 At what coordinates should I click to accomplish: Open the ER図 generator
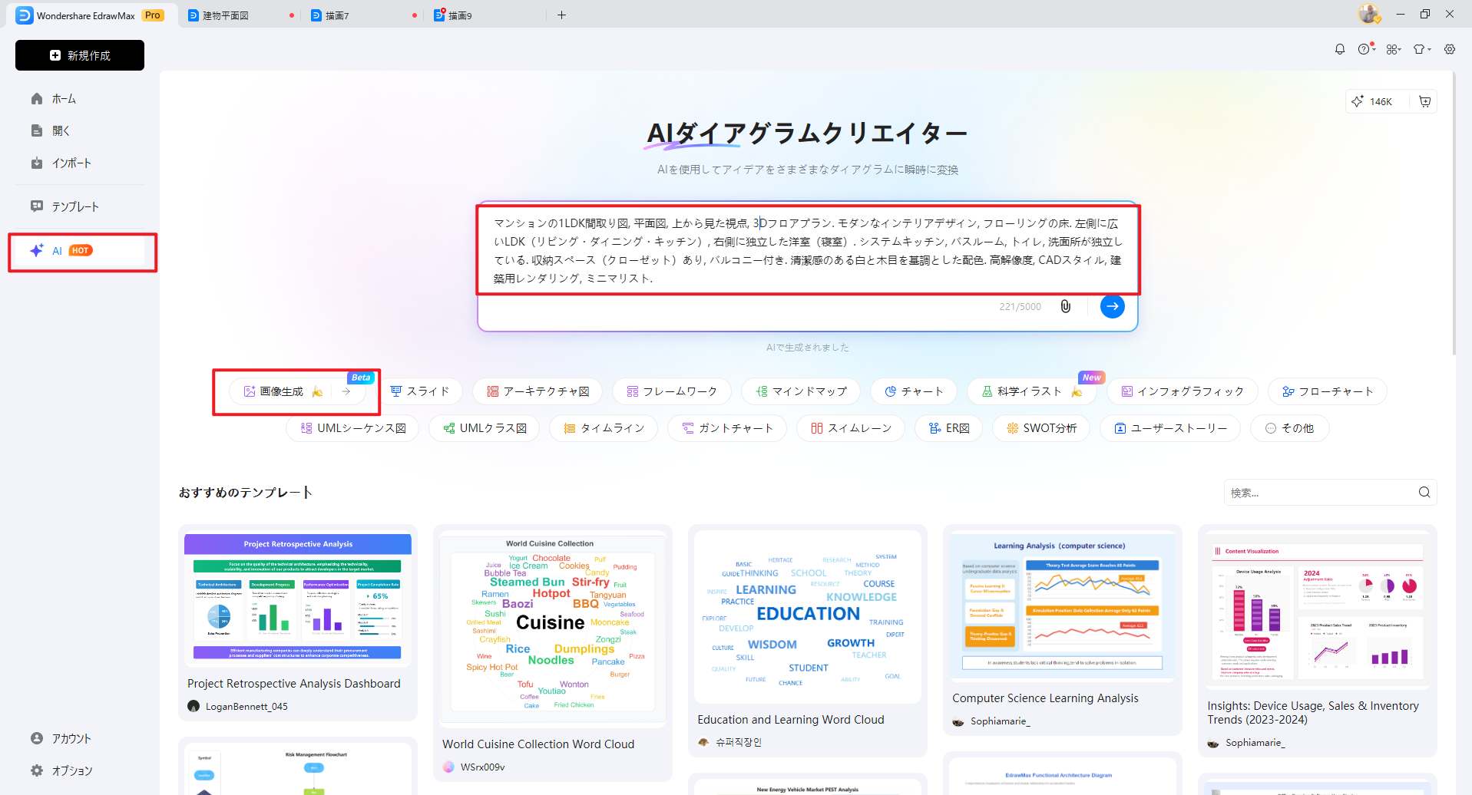point(948,427)
